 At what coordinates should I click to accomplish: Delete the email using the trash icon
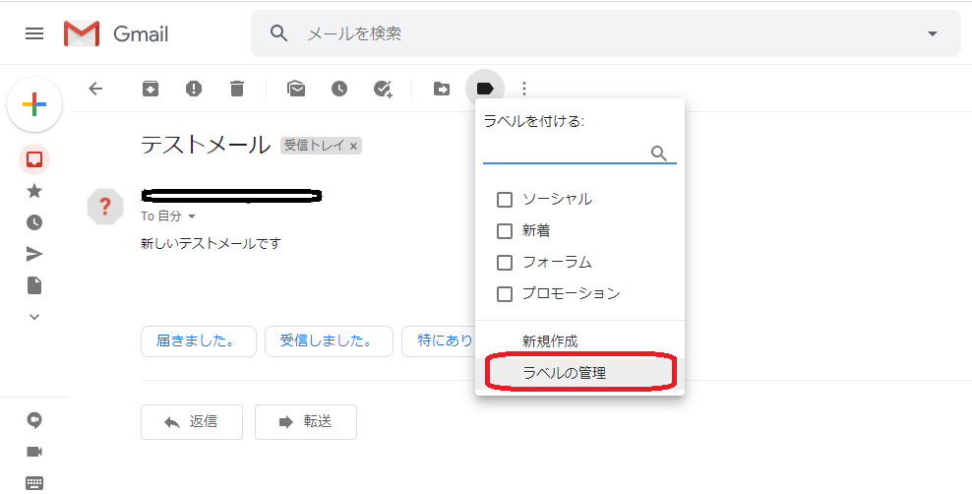click(x=236, y=89)
